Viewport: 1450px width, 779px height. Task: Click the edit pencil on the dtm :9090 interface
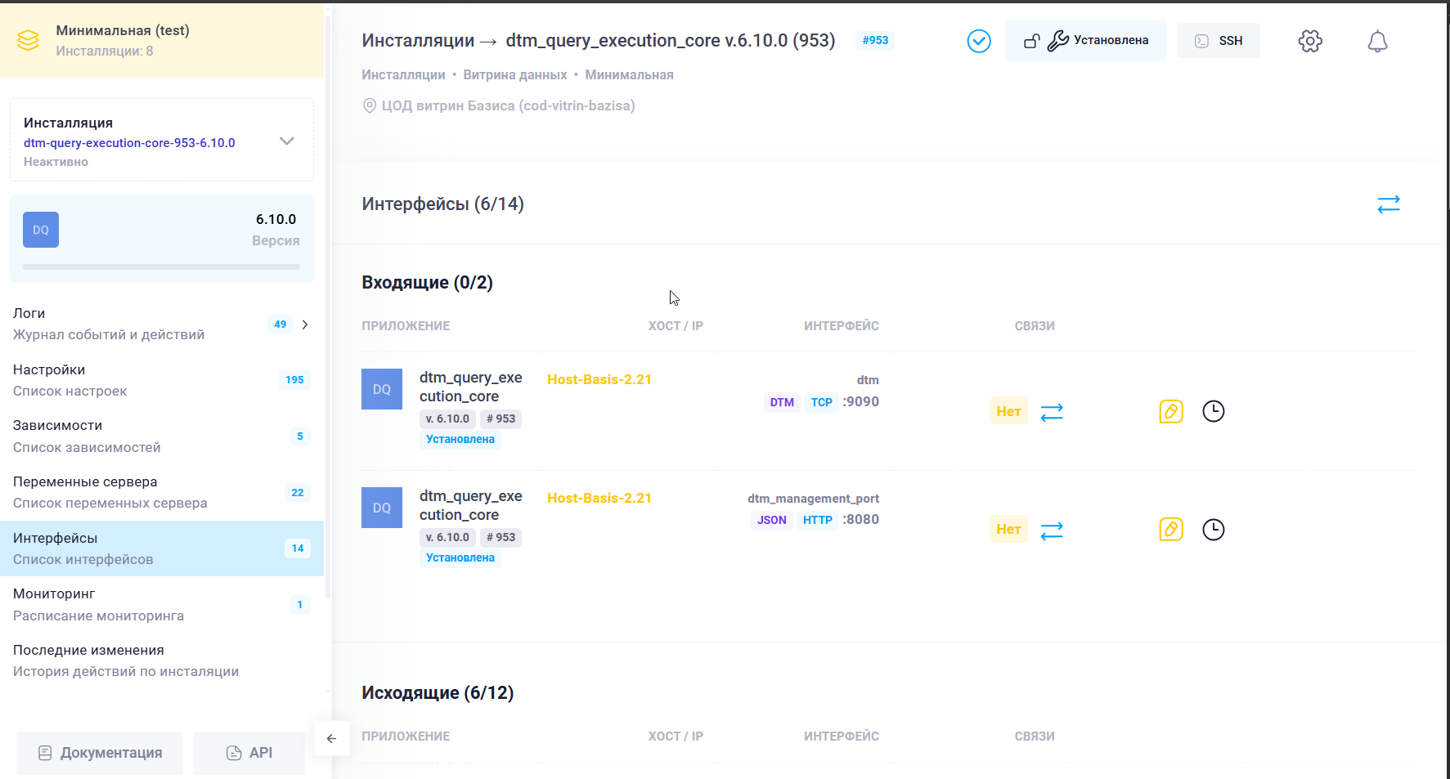1171,411
